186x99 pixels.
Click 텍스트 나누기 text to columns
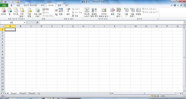[x=87, y=13]
